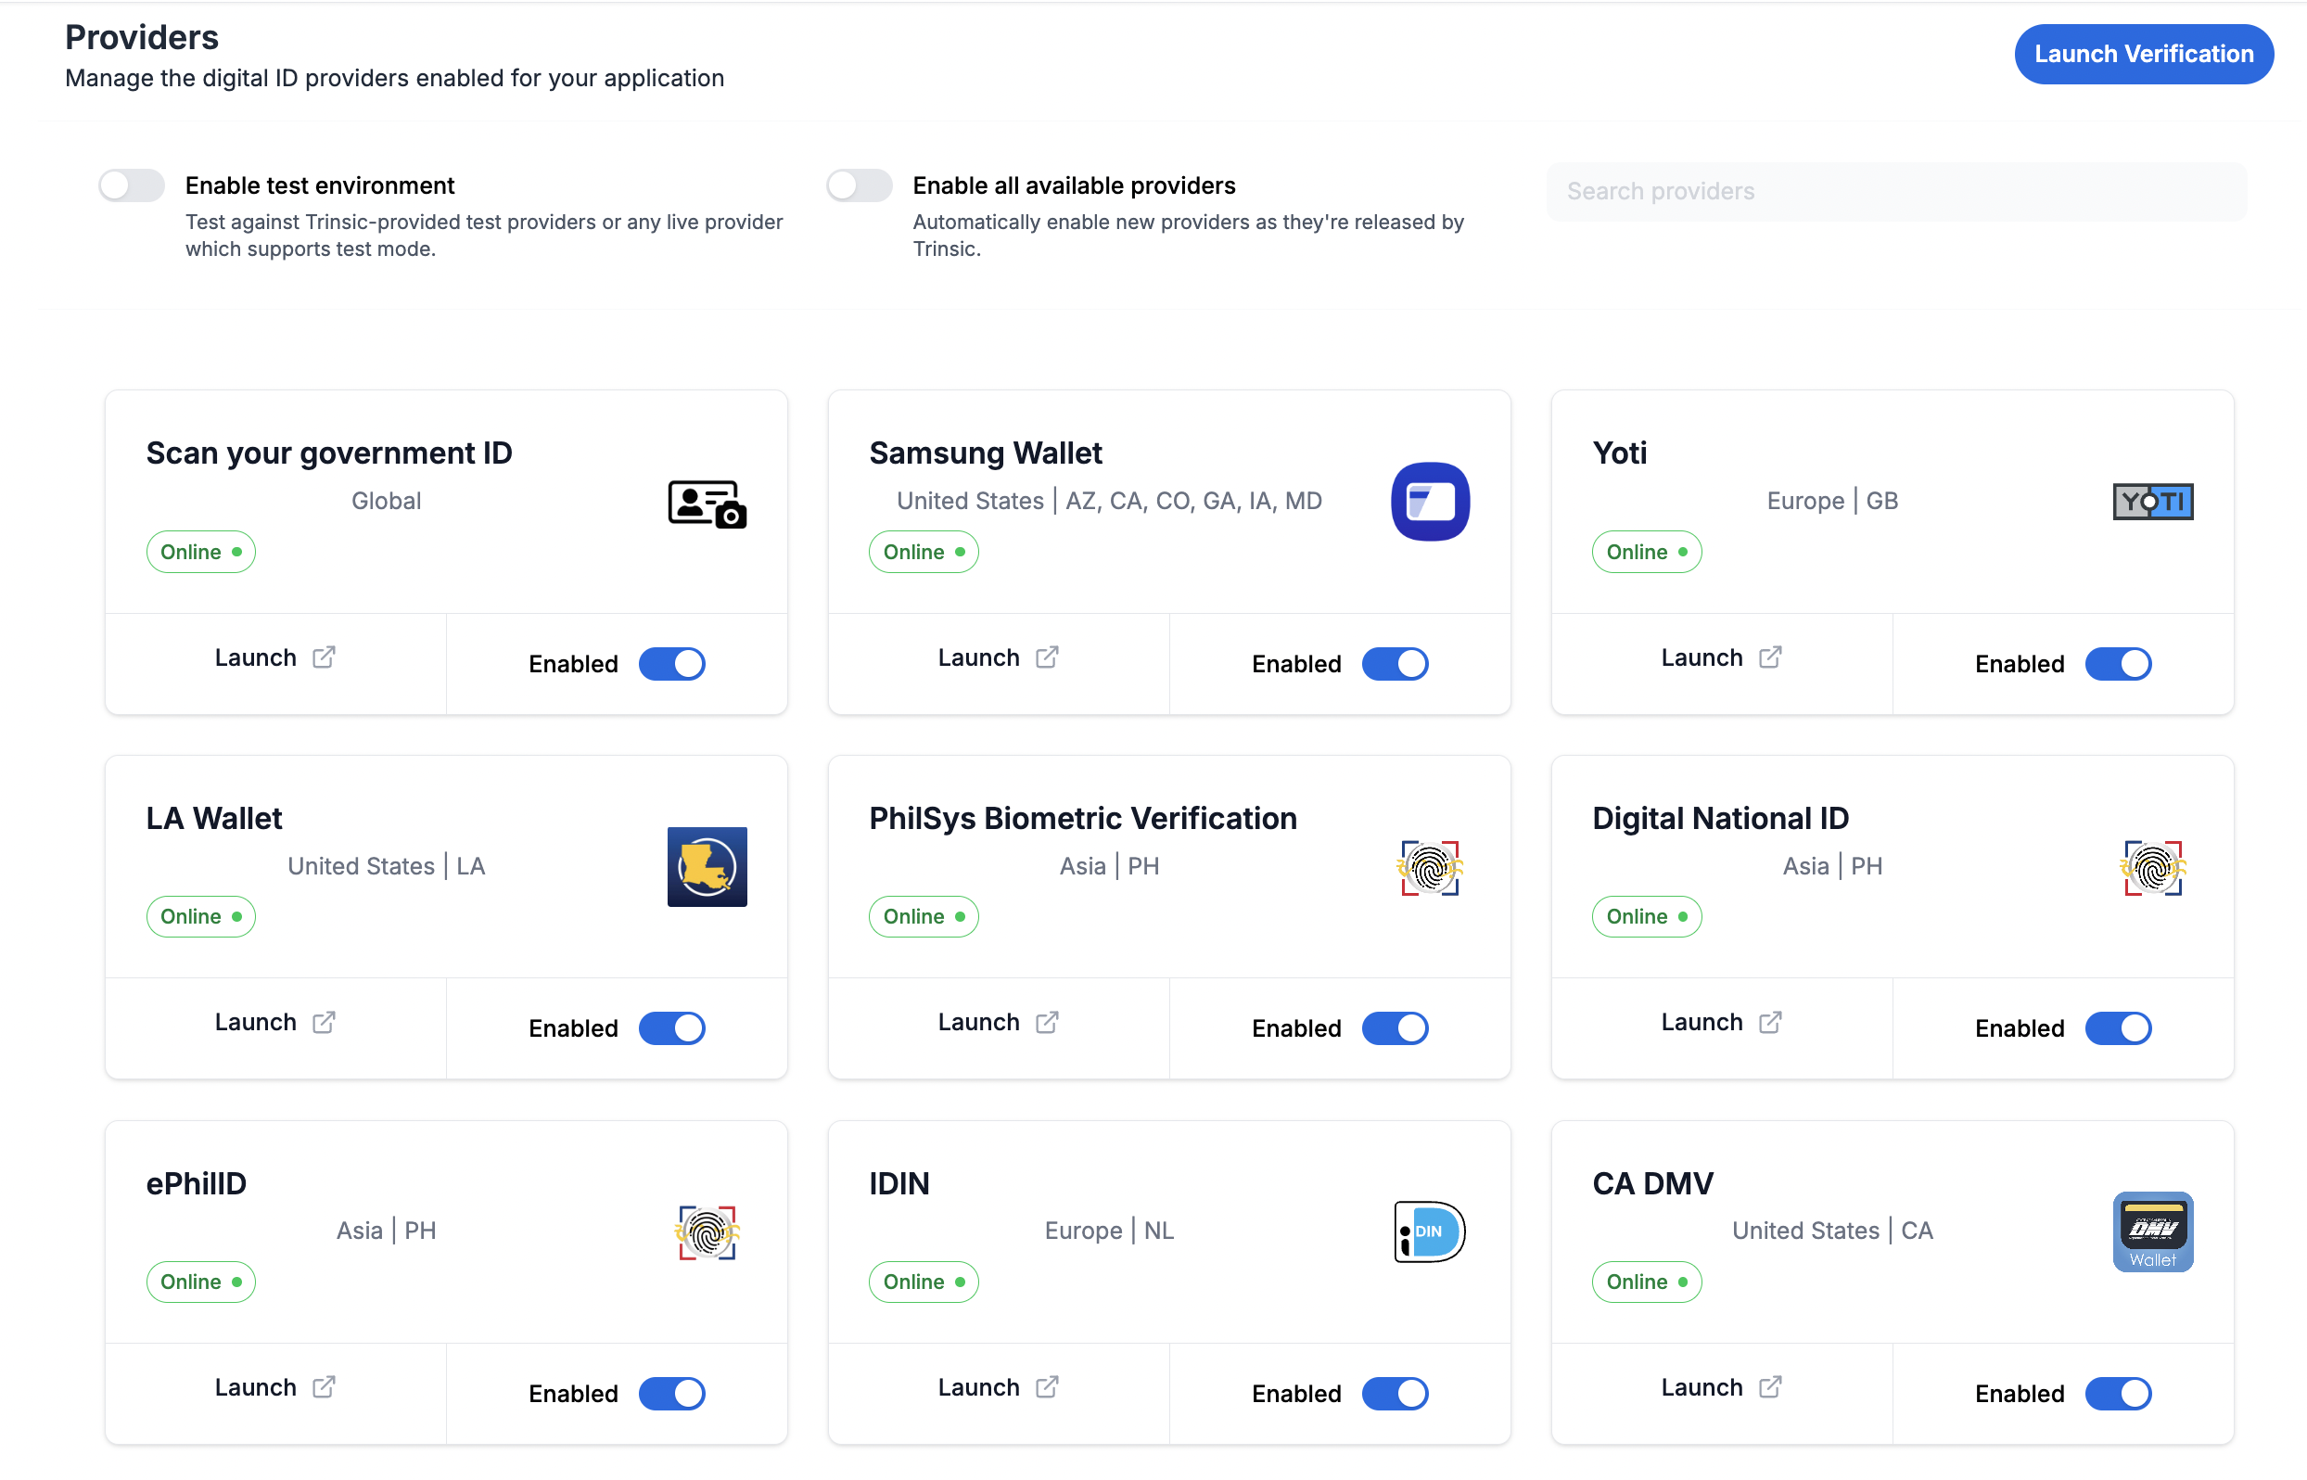This screenshot has height=1480, width=2307.
Task: Click Online status badge on IDIN card
Action: coord(924,1281)
